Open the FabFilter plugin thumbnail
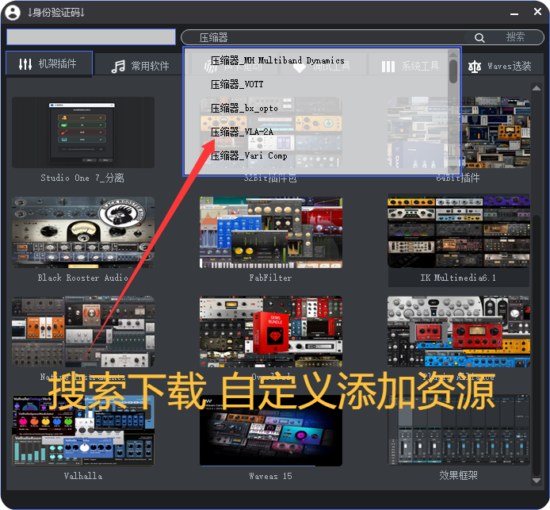 tap(271, 232)
